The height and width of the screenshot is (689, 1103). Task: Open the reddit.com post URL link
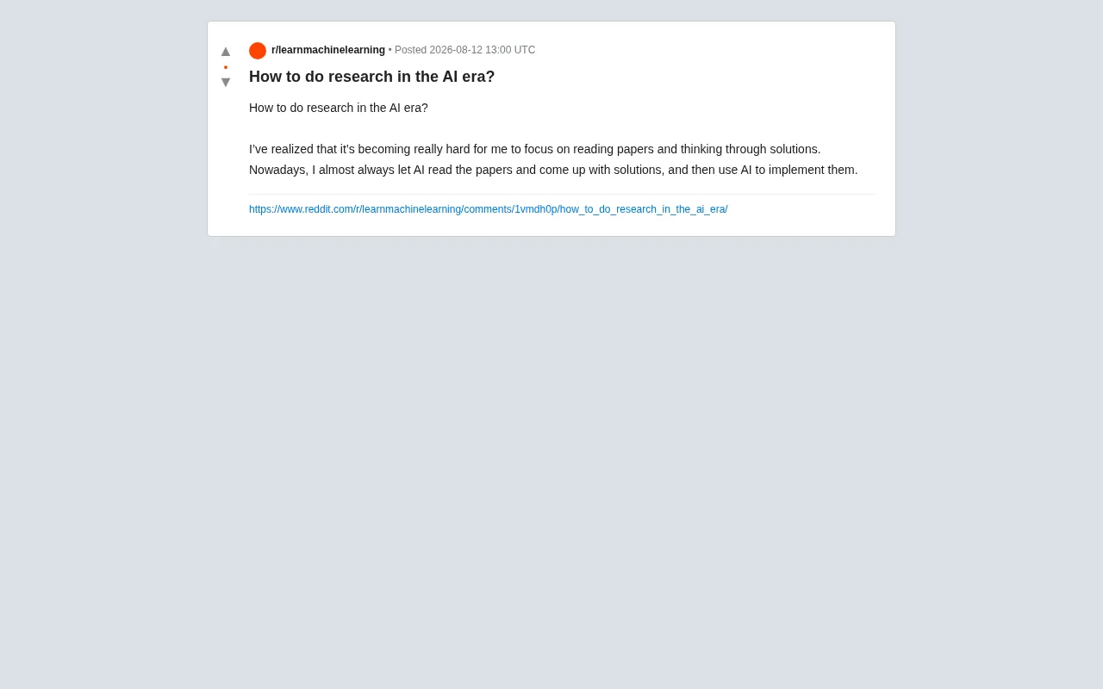[489, 209]
